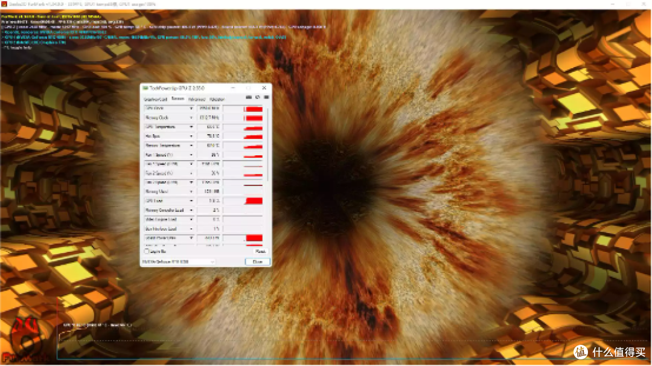Expand the GPU Clock sensor dropdown
This screenshot has height=366, width=652.
pos(191,108)
